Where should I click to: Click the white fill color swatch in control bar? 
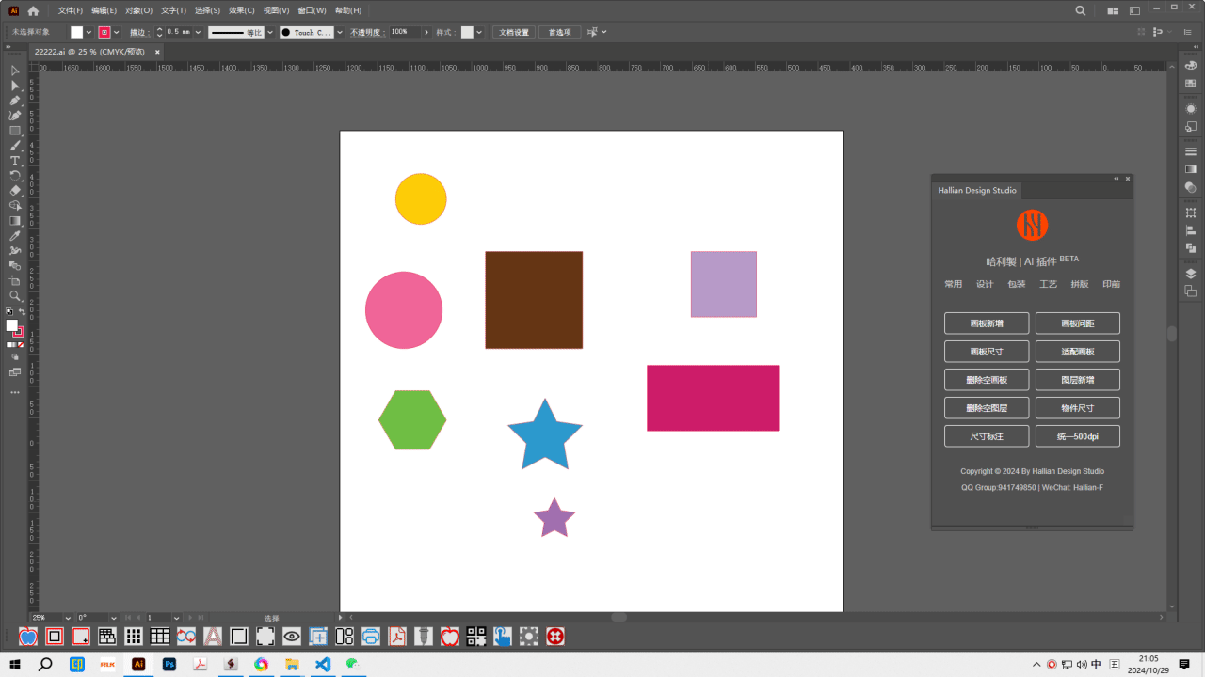tap(77, 32)
